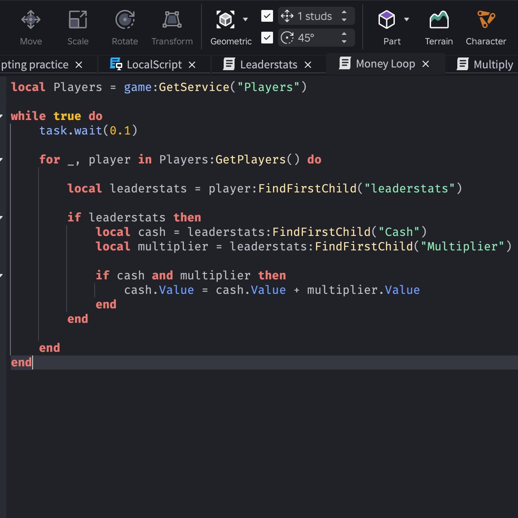Screen dimensions: 518x518
Task: Click the Multiply script icon
Action: [x=462, y=64]
